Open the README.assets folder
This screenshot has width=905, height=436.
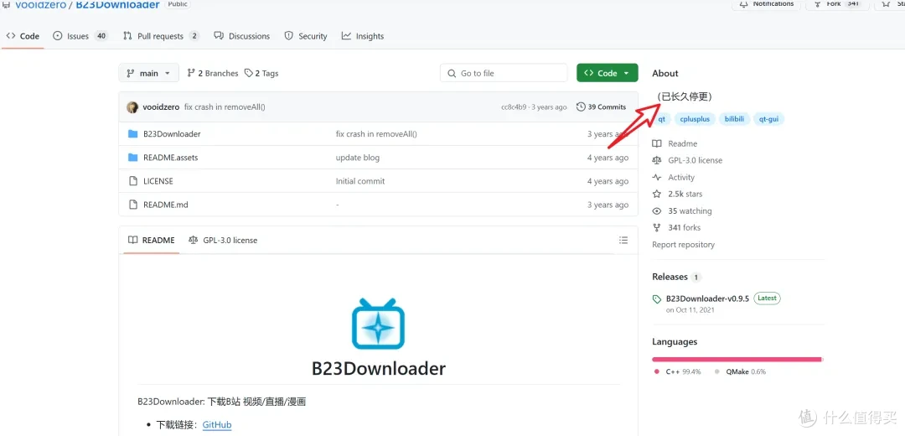171,158
